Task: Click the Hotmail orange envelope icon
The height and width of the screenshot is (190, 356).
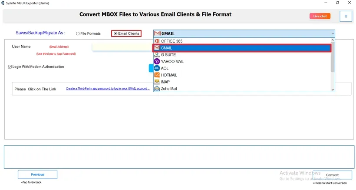Action: (157, 75)
